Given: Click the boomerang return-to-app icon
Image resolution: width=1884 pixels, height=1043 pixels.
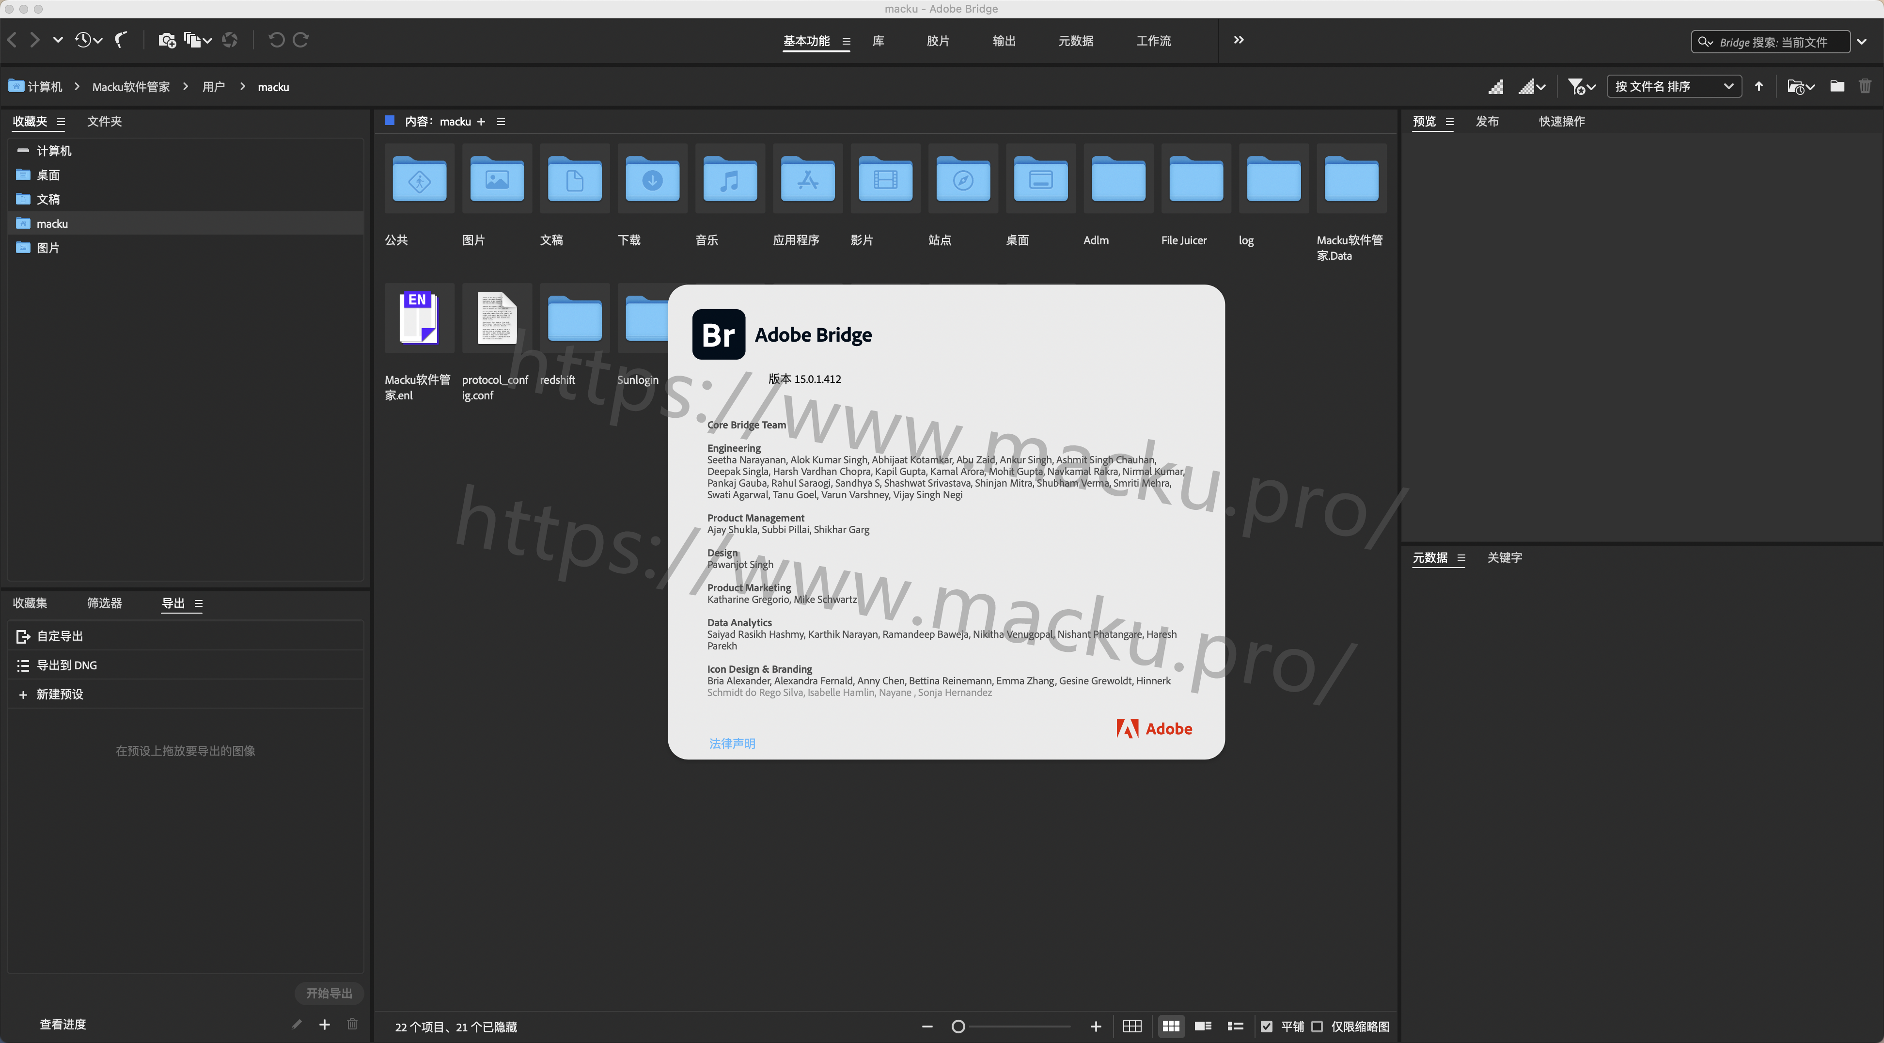Looking at the screenshot, I should point(122,40).
